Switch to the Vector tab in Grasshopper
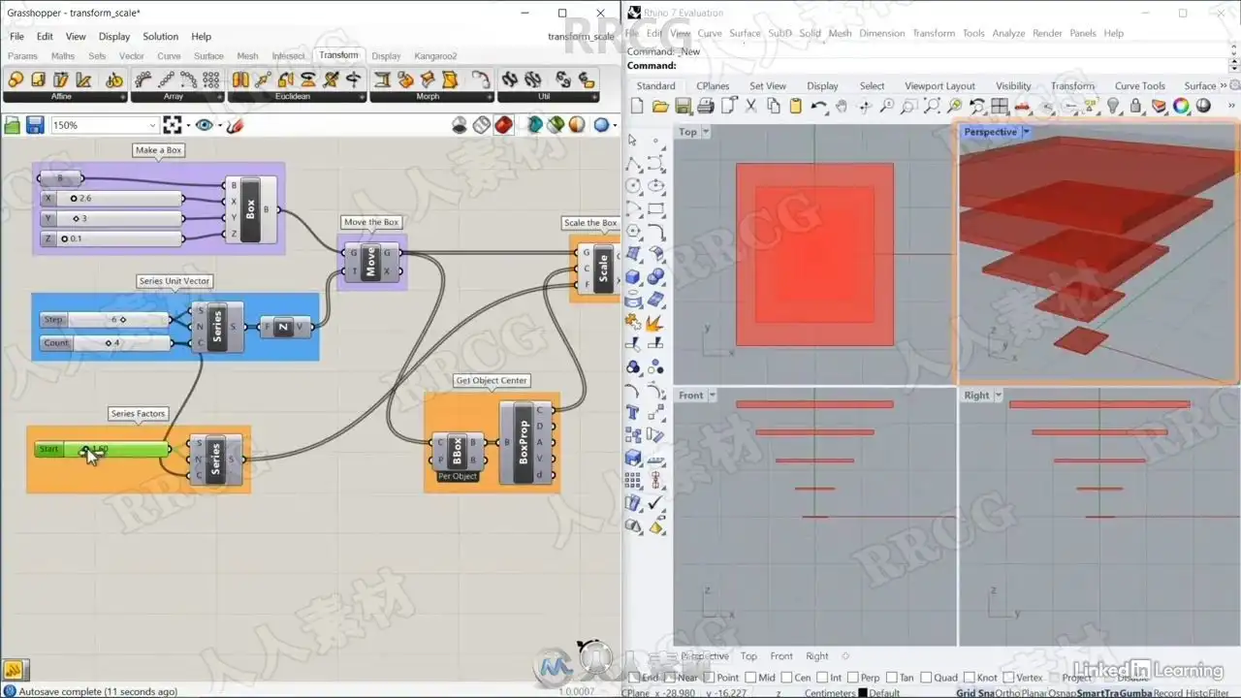The height and width of the screenshot is (698, 1241). (x=132, y=56)
